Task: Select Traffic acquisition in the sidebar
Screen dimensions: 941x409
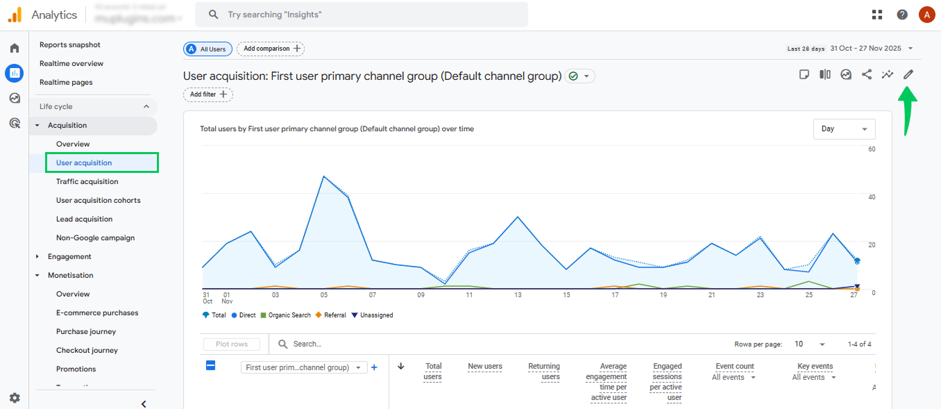Action: tap(87, 182)
